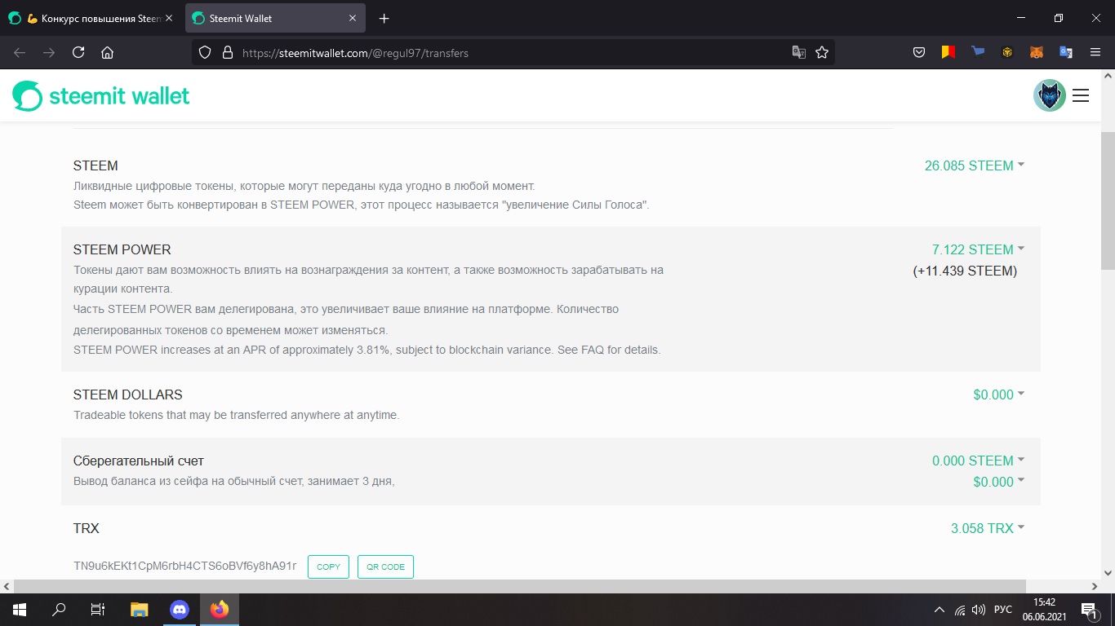Viewport: 1115px width, 626px height.
Task: Show hidden system tray icons
Action: (x=939, y=610)
